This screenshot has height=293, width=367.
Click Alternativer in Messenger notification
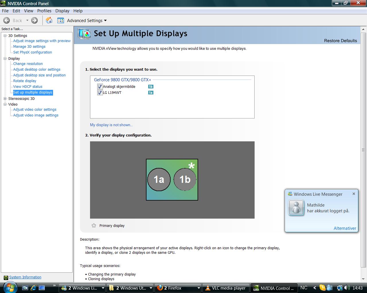point(345,228)
